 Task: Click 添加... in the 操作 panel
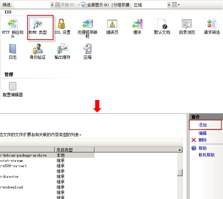205,125
